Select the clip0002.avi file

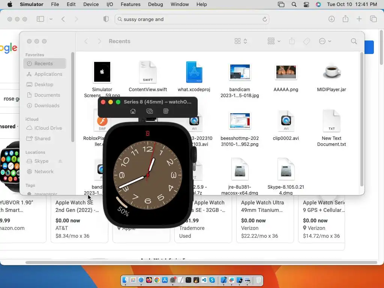coord(286,125)
